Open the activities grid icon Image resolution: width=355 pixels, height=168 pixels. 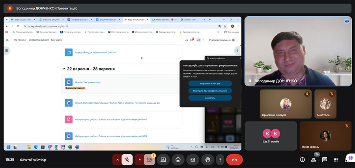[x=336, y=160]
